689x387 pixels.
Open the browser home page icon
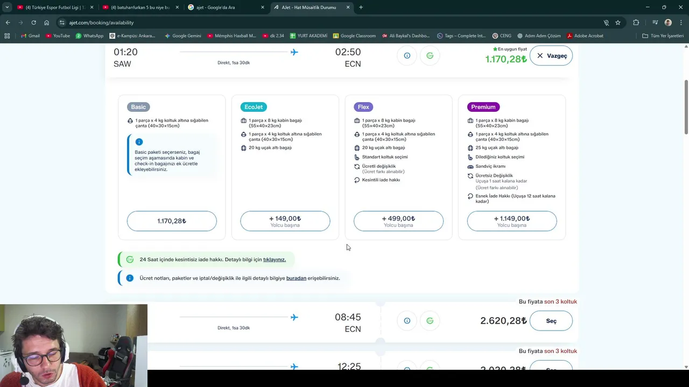tap(47, 23)
